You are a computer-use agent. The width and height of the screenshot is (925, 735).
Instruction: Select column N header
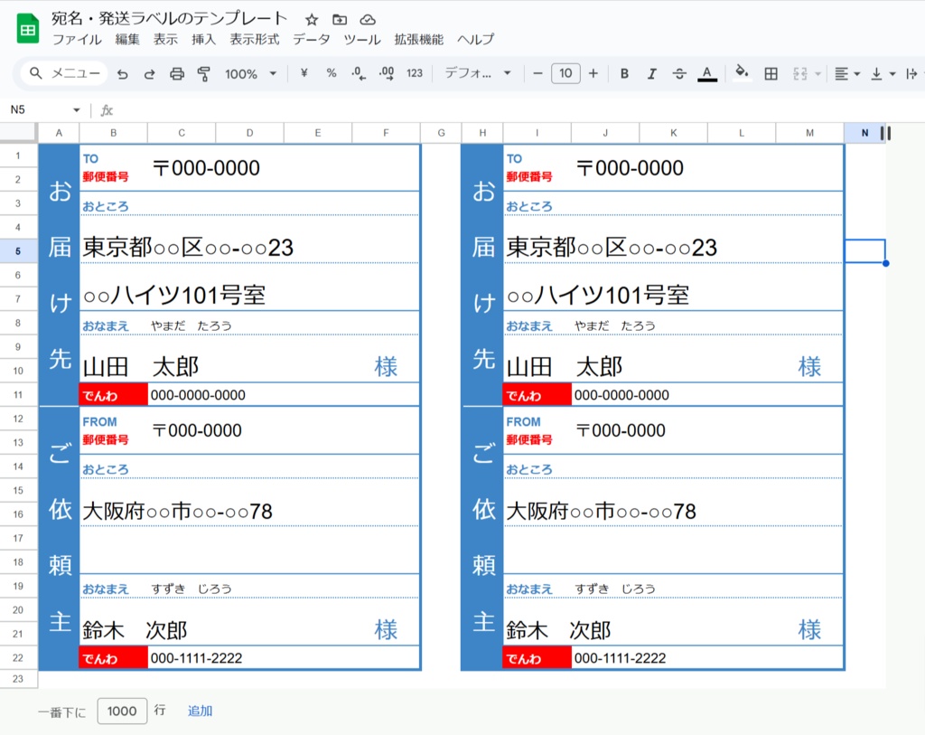(x=864, y=133)
